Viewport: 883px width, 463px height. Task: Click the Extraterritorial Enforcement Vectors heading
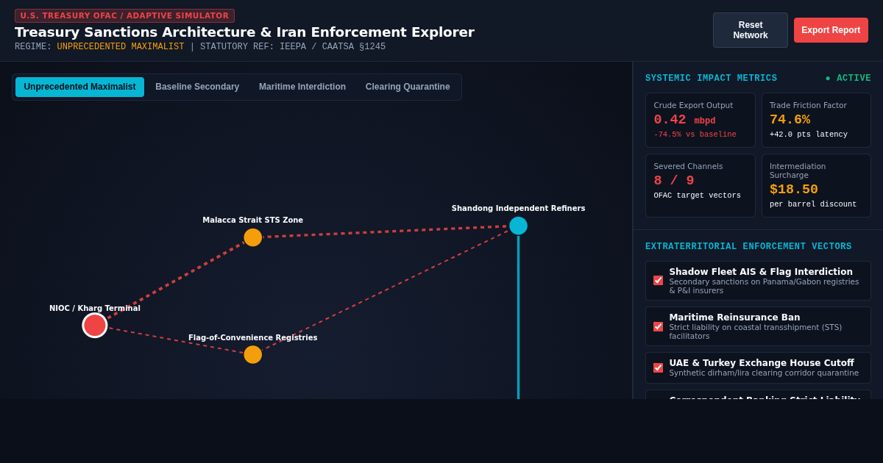pos(748,247)
